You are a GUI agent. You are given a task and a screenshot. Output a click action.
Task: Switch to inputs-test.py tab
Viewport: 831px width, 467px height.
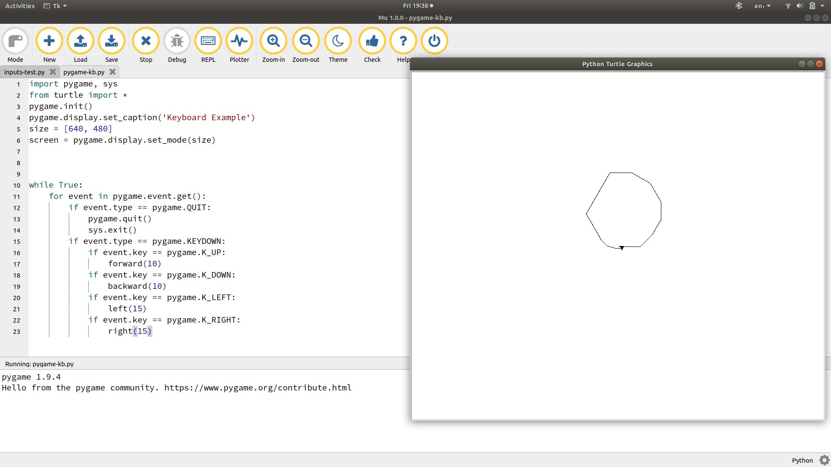point(24,71)
